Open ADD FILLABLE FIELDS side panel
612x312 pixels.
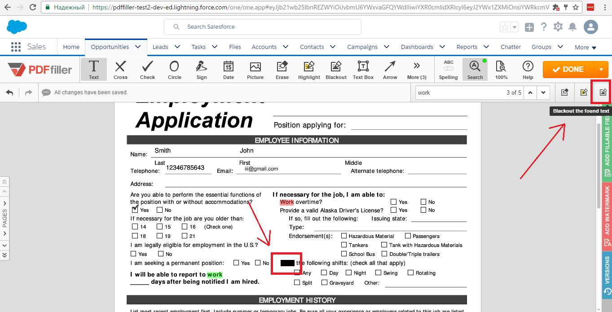[607, 144]
